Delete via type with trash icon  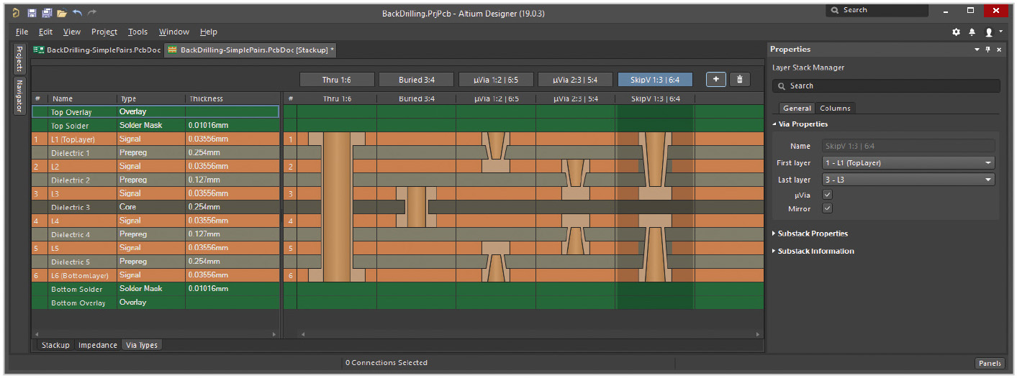click(x=739, y=79)
